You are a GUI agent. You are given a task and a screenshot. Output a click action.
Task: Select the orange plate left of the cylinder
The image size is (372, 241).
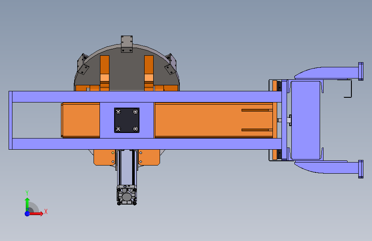pyautogui.click(x=104, y=157)
